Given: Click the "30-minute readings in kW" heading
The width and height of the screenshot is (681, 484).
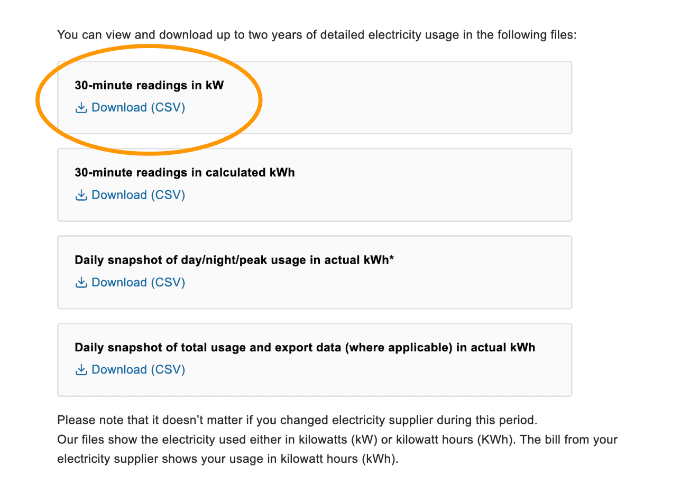Looking at the screenshot, I should pyautogui.click(x=149, y=85).
